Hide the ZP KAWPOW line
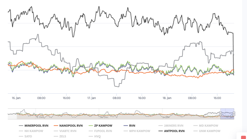The width and height of the screenshot is (247, 139). point(100,126)
